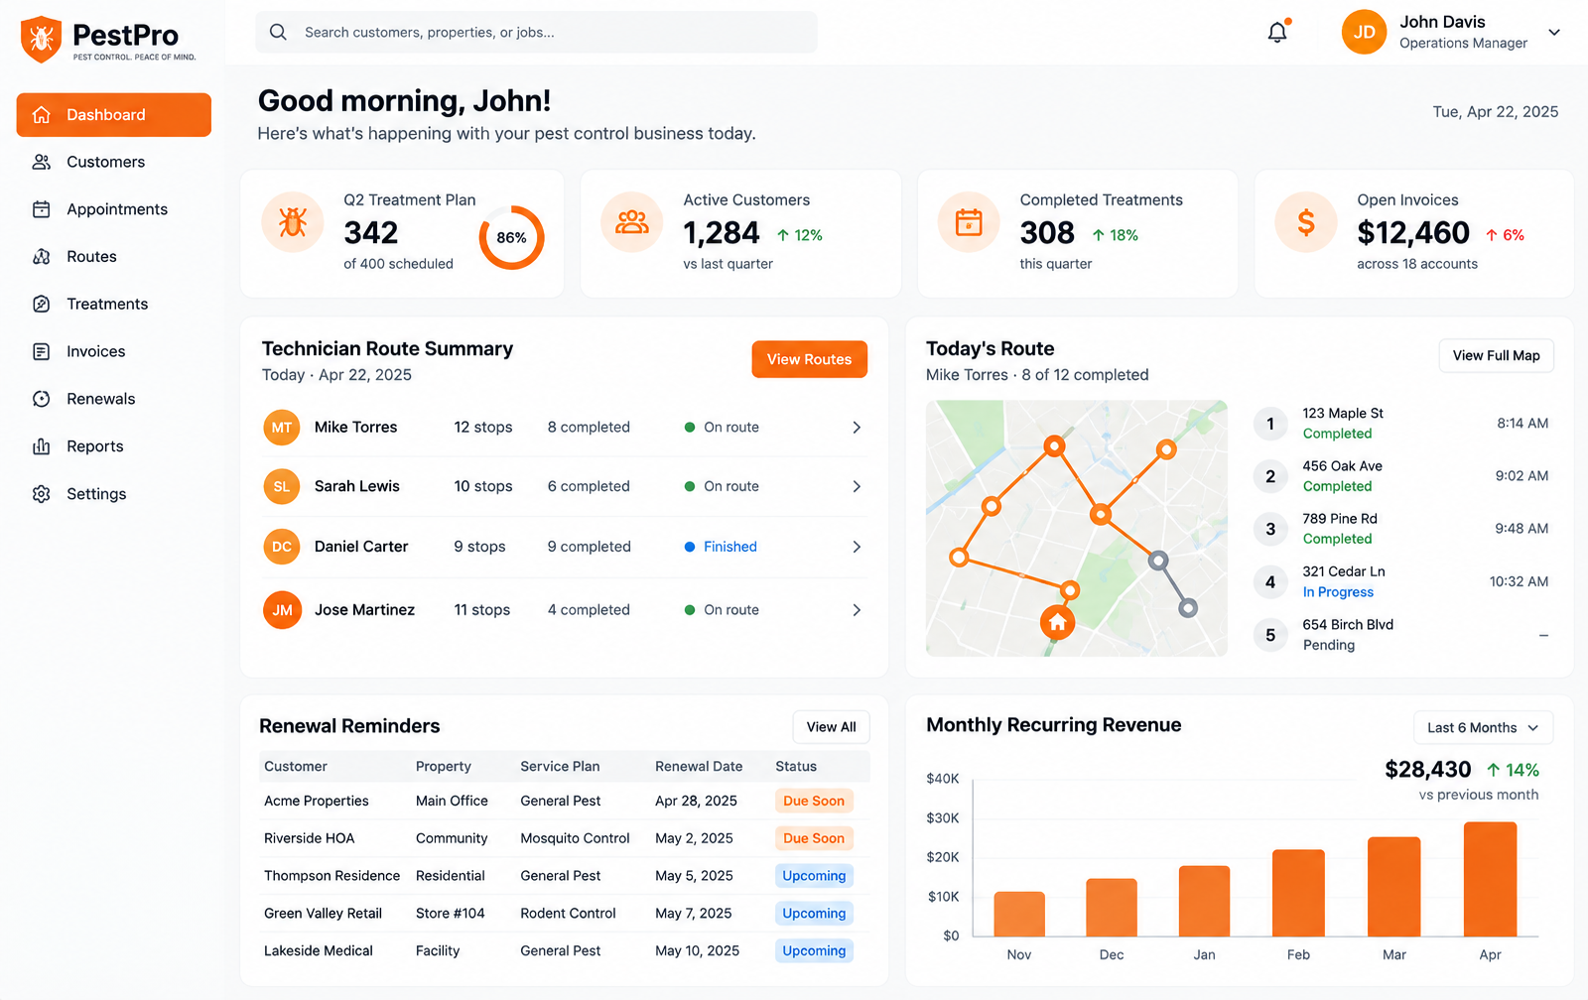Click the JM avatar for Jose Martinez
Image resolution: width=1588 pixels, height=1000 pixels.
click(282, 610)
